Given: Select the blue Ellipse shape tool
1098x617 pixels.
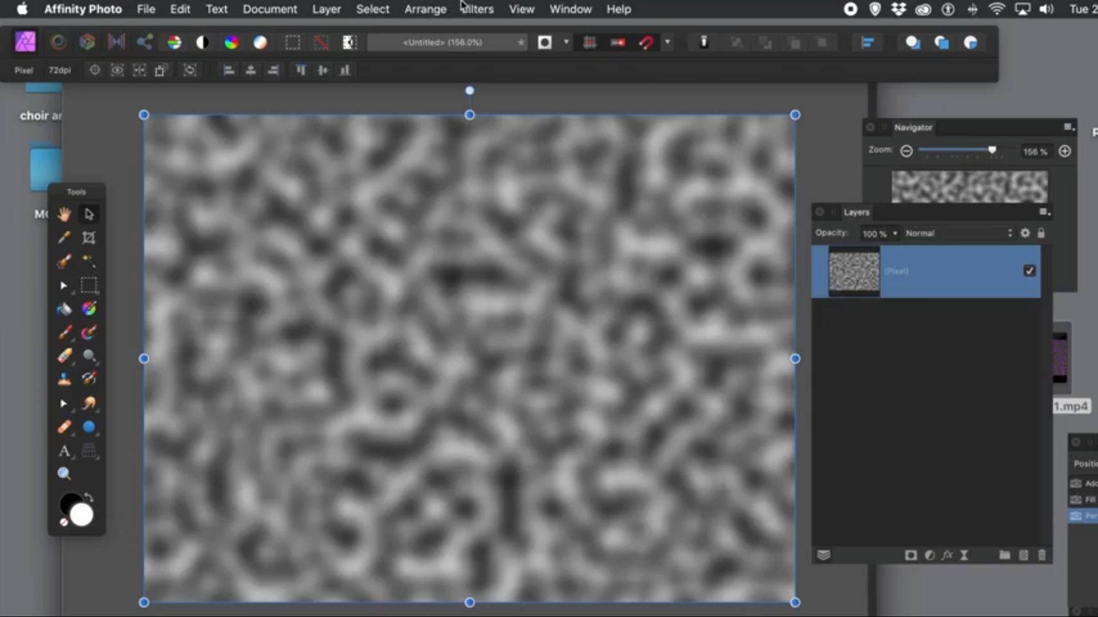Looking at the screenshot, I should pyautogui.click(x=89, y=427).
